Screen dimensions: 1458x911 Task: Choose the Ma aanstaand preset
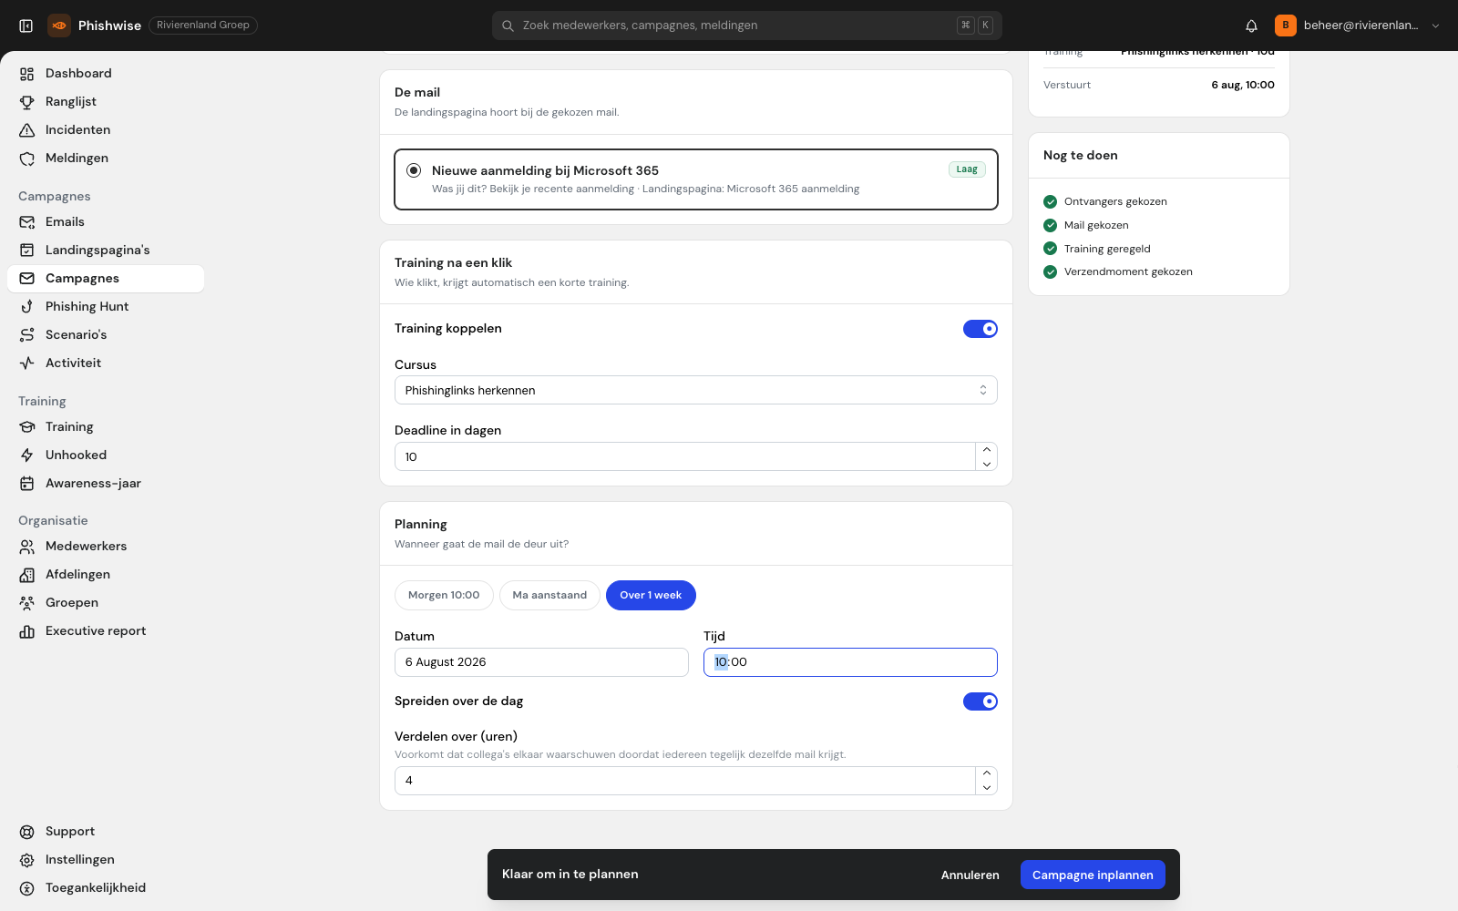pyautogui.click(x=549, y=595)
